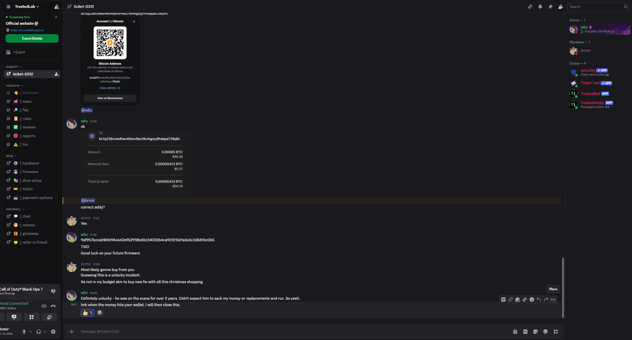The image size is (632, 340).
Task: Create thread icon in message hover toolbar
Action: click(x=524, y=300)
